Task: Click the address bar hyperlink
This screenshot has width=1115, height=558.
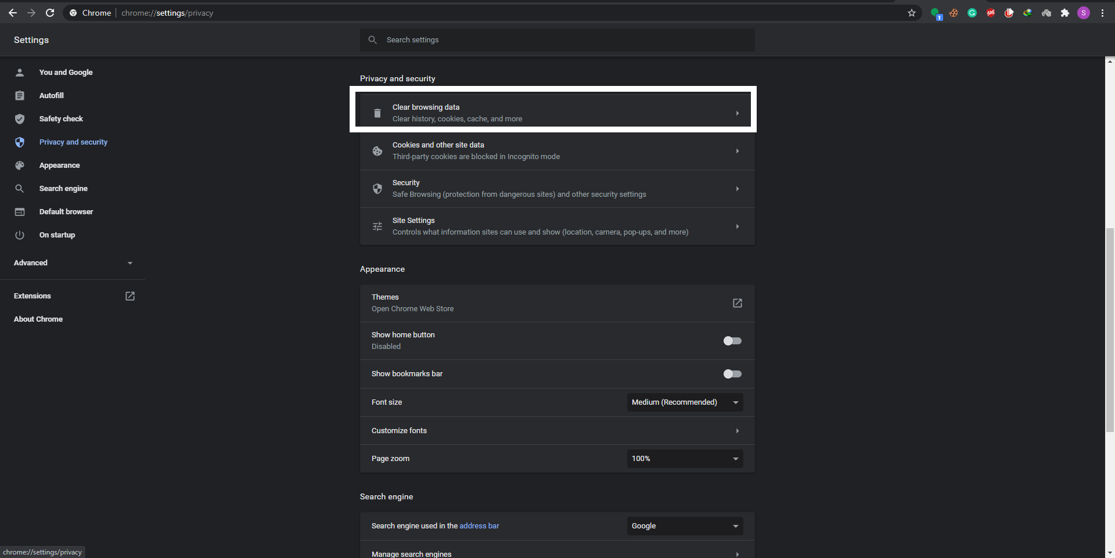Action: pos(479,525)
